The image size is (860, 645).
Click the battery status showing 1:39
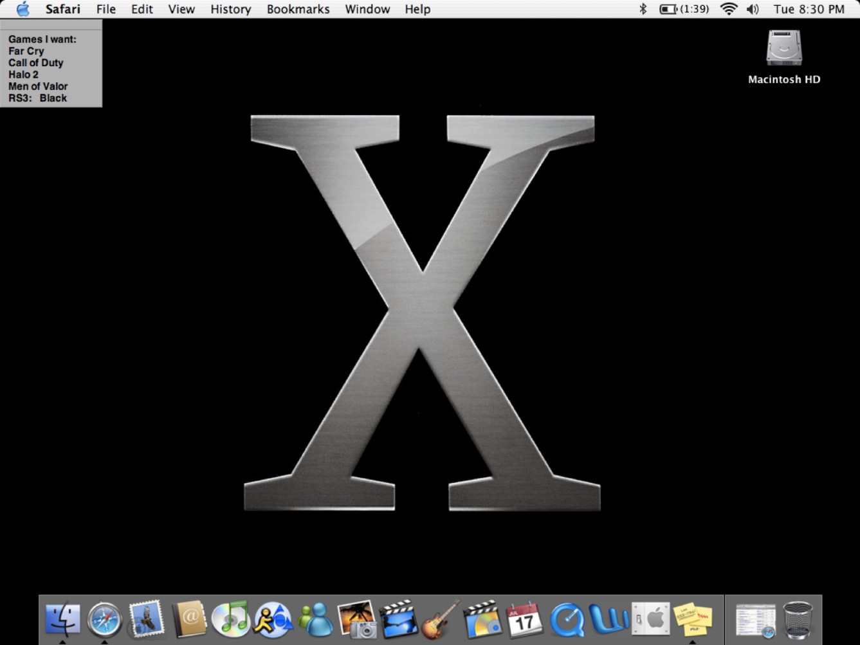point(684,9)
